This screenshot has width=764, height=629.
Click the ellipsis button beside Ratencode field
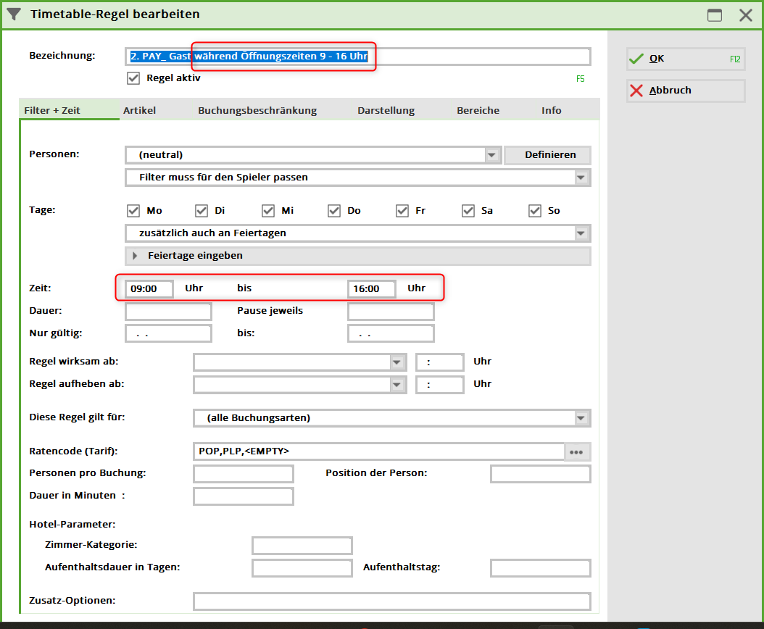coord(577,451)
